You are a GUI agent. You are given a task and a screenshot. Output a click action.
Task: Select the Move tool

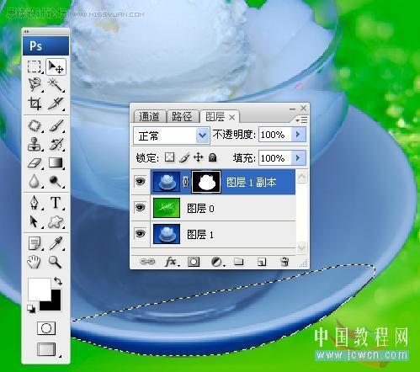56,67
